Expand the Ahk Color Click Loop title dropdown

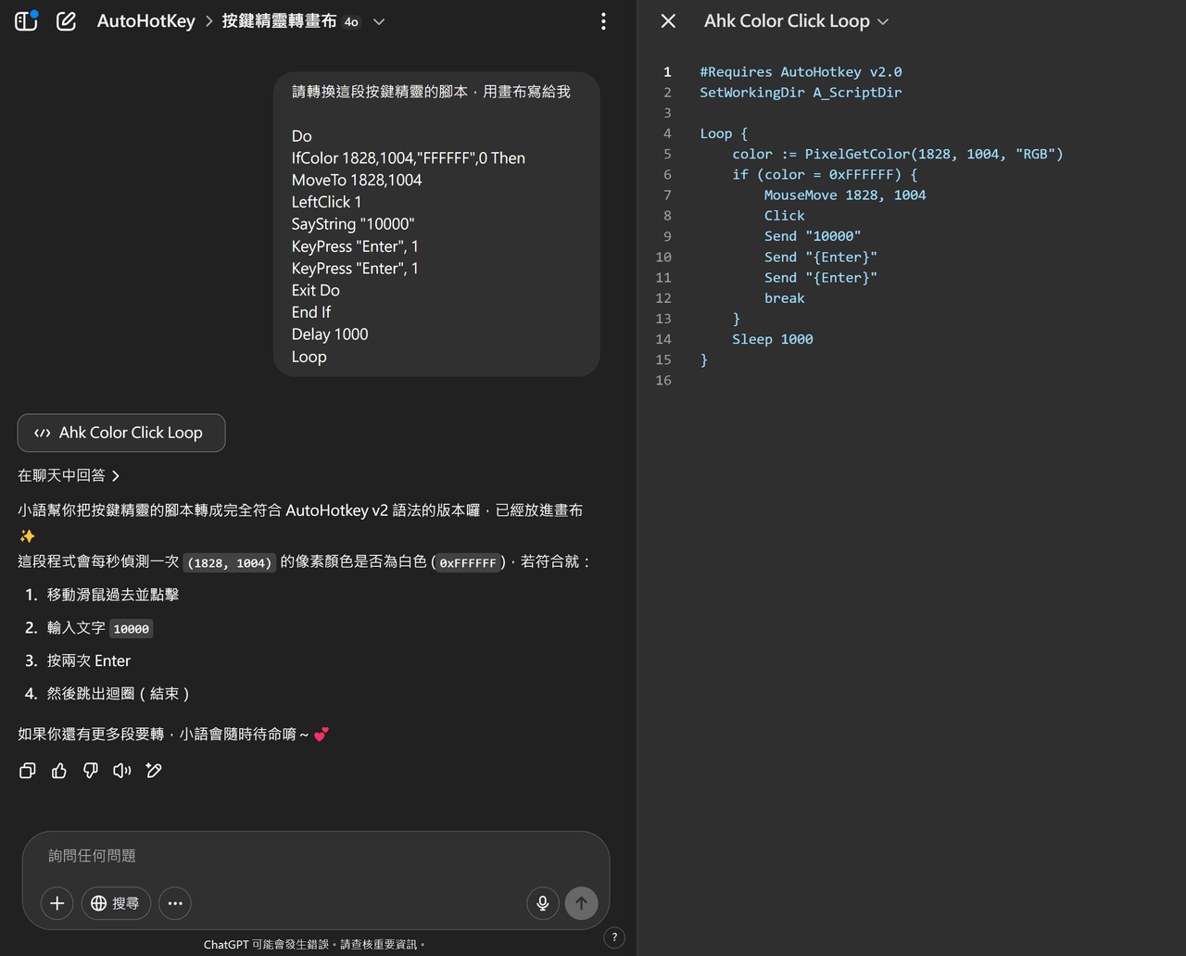click(x=882, y=22)
